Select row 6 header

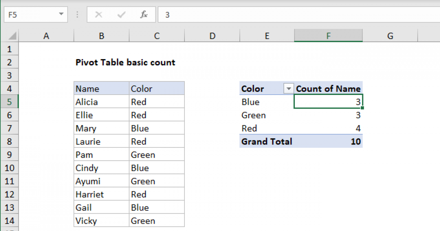(9, 115)
